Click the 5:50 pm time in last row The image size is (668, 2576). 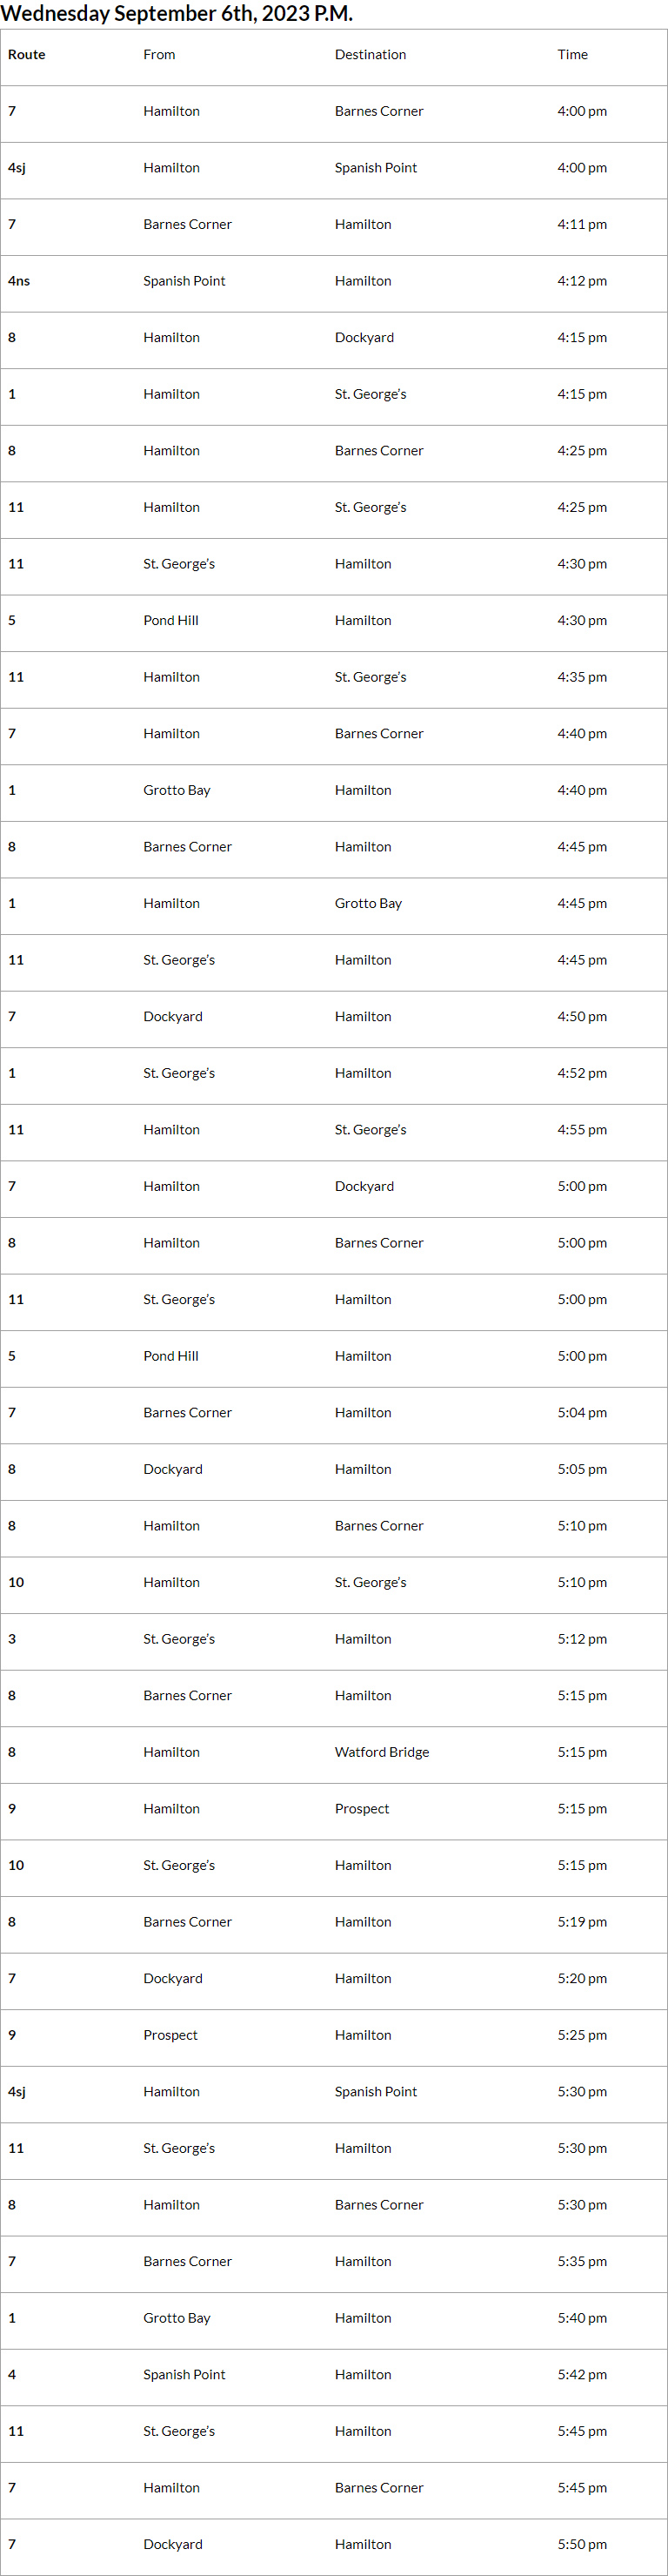tap(581, 2544)
